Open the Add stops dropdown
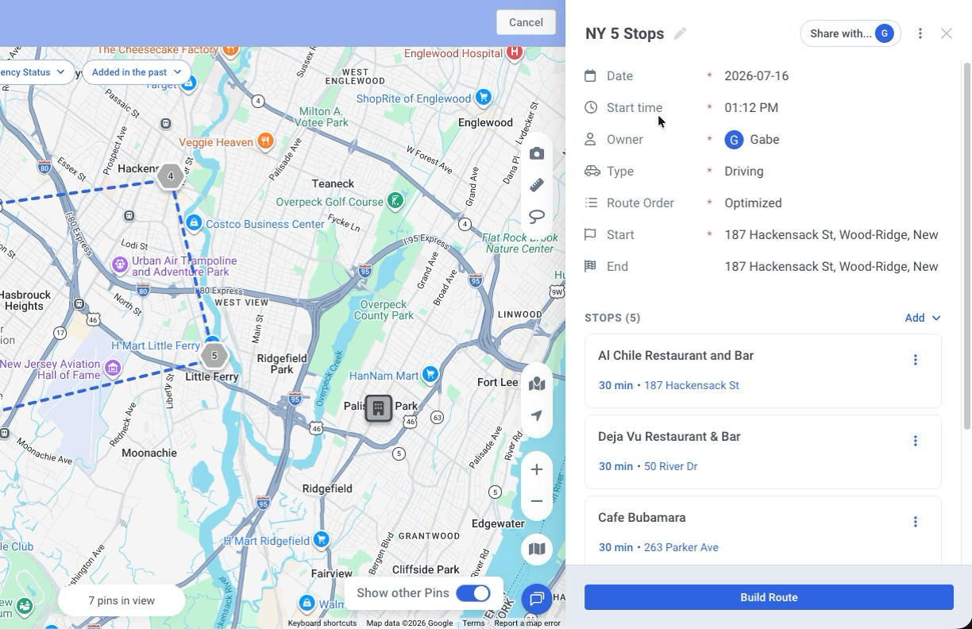 click(923, 318)
